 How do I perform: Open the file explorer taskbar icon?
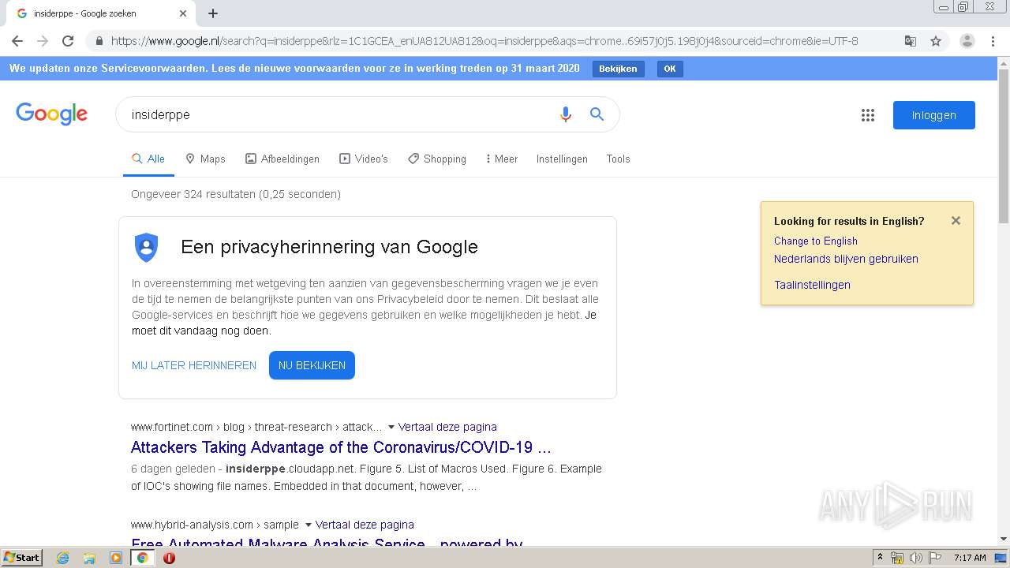pyautogui.click(x=89, y=558)
